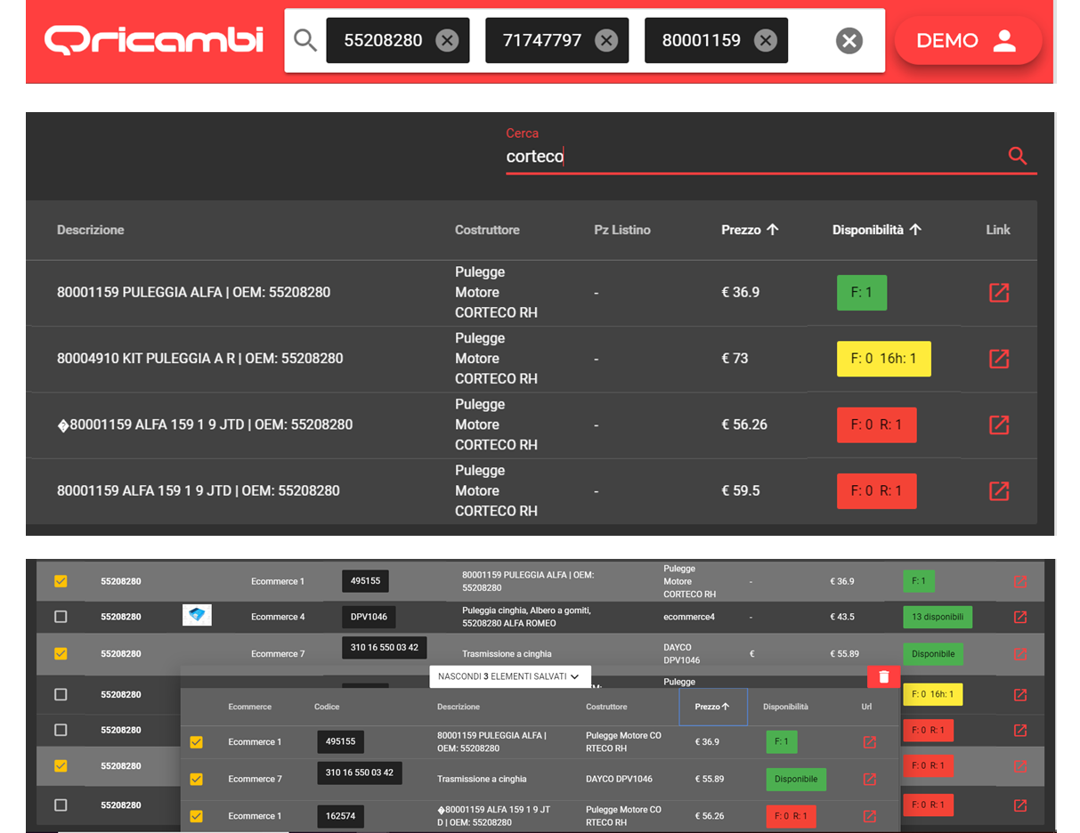Clear all codes with the search bar X
Viewport: 1080px width, 833px height.
pyautogui.click(x=849, y=40)
